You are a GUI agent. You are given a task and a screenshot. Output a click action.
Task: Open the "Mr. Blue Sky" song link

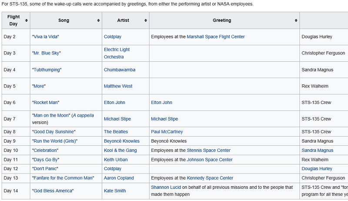pos(46,53)
